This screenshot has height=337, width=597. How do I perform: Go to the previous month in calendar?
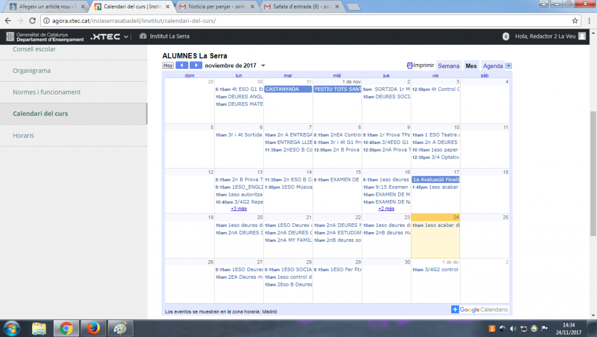[182, 65]
